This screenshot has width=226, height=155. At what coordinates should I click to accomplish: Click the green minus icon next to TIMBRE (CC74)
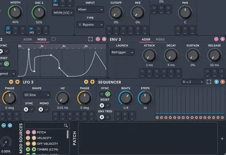pos(28,149)
